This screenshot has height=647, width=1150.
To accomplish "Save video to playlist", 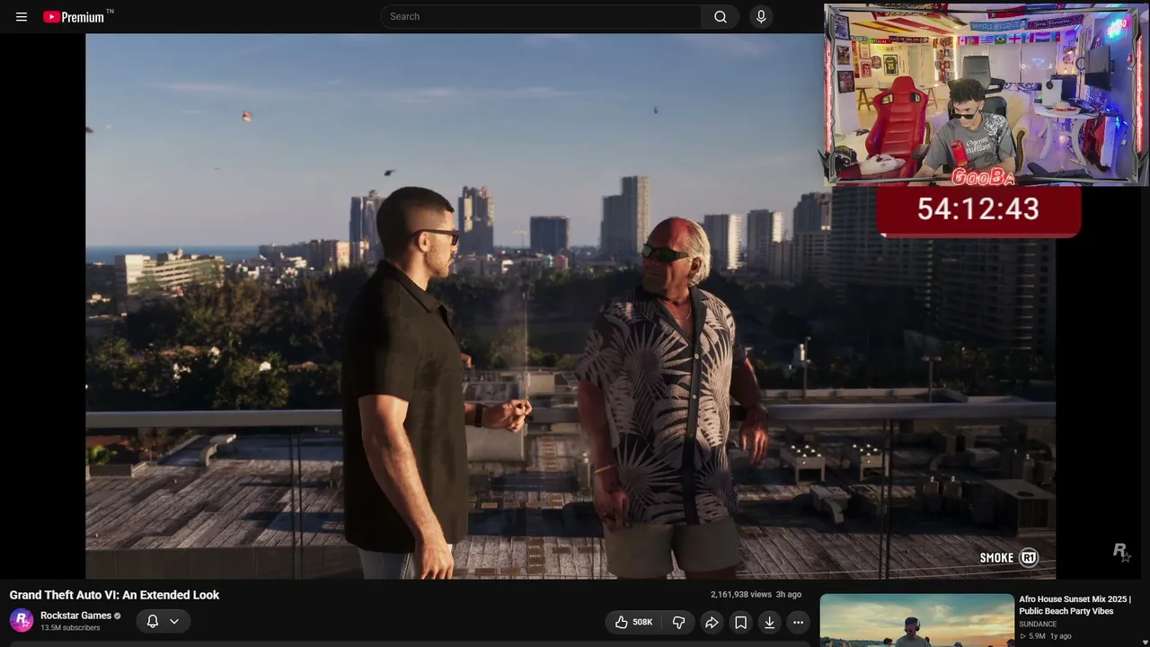I will 740,622.
